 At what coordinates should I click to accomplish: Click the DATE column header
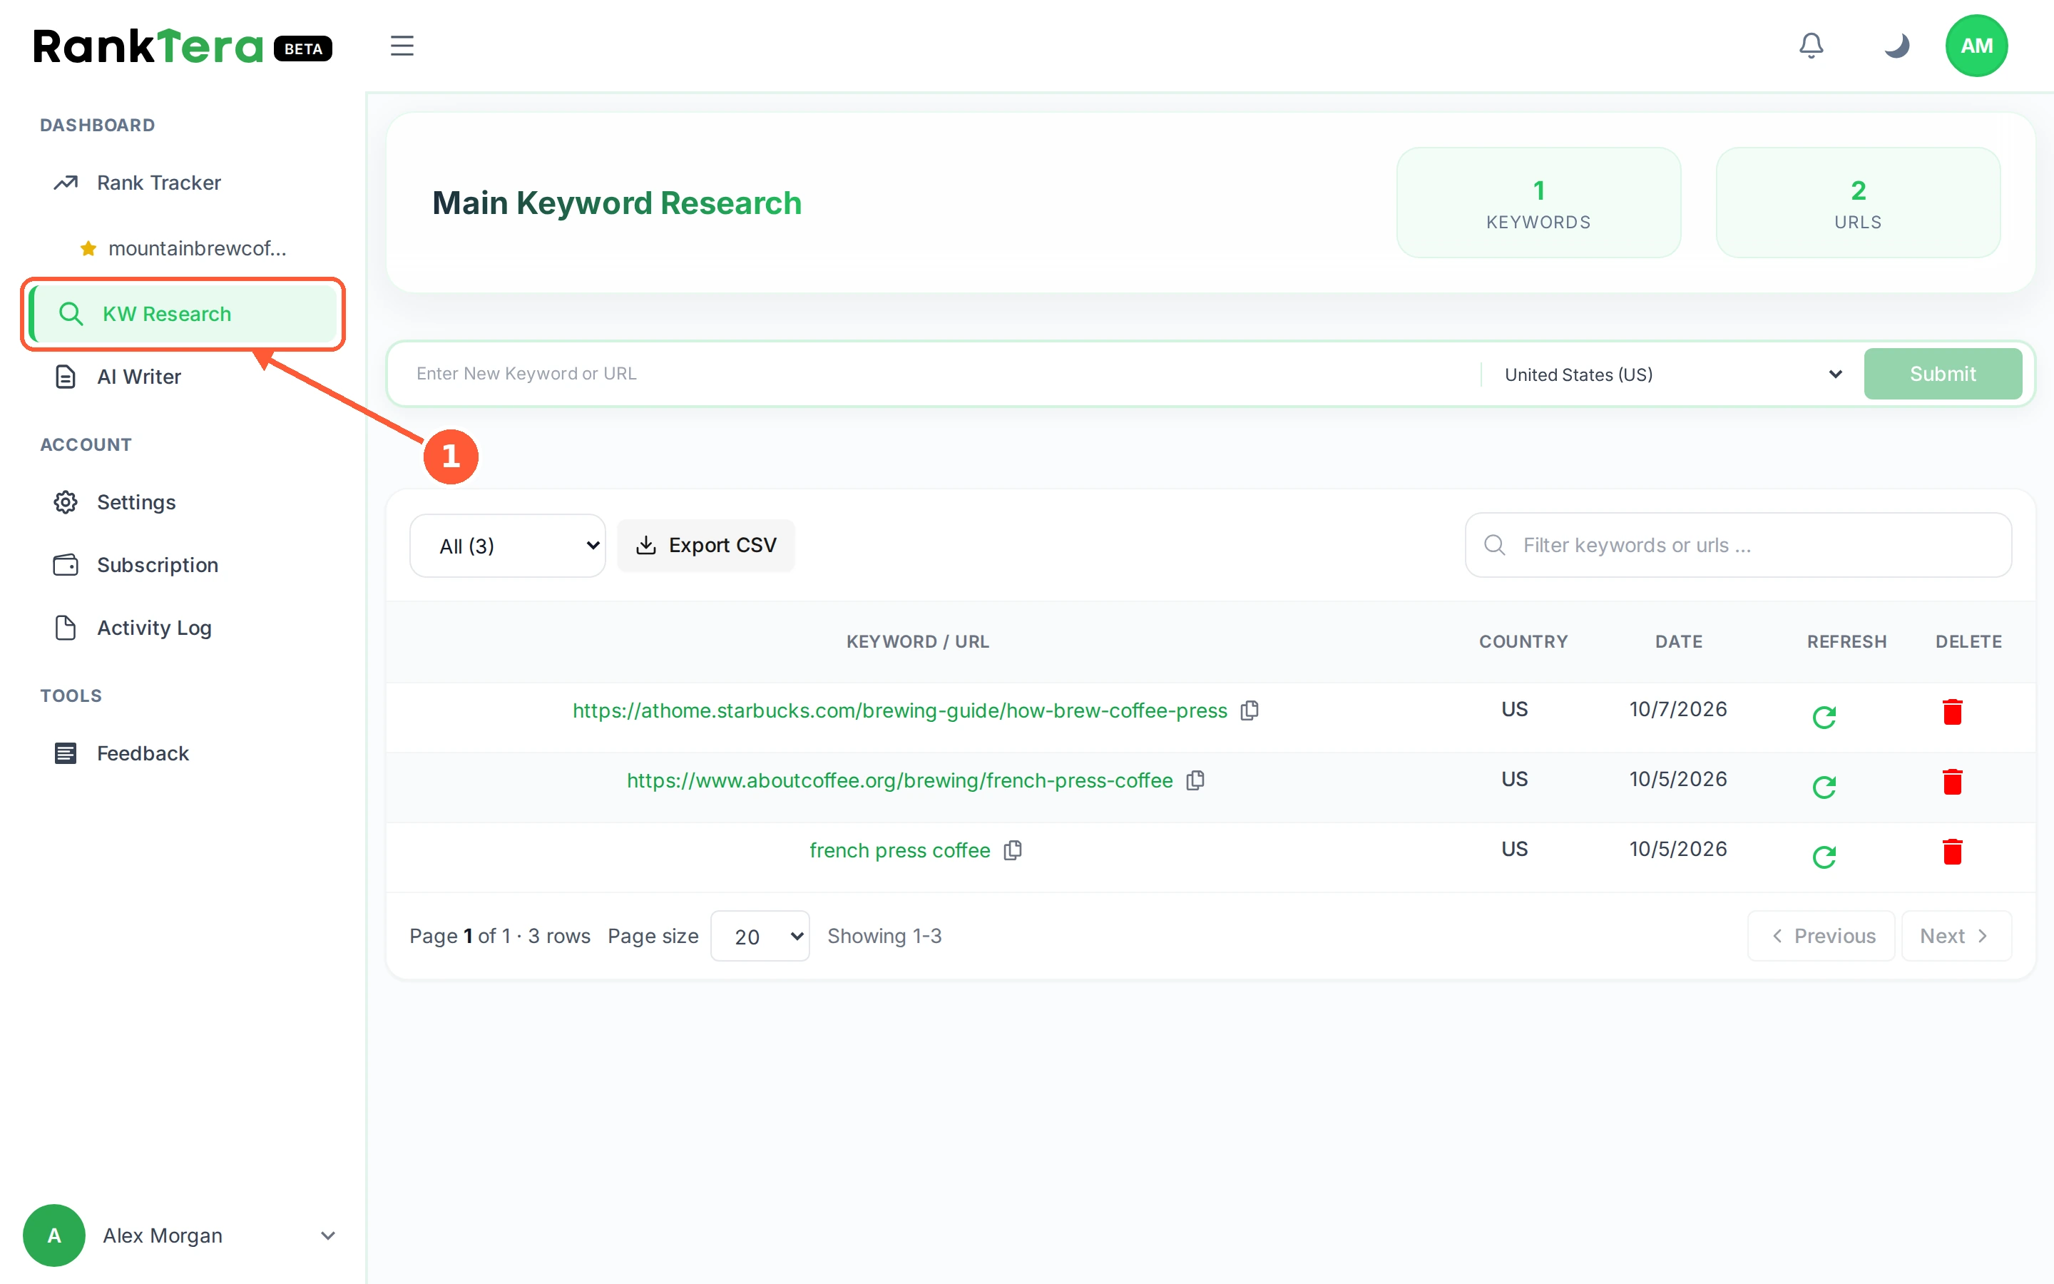point(1678,642)
